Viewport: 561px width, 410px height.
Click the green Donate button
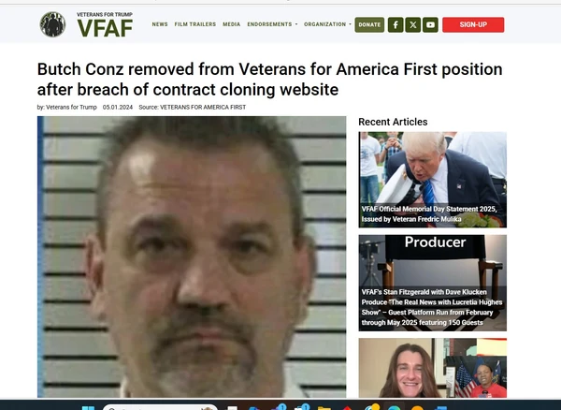tap(369, 24)
